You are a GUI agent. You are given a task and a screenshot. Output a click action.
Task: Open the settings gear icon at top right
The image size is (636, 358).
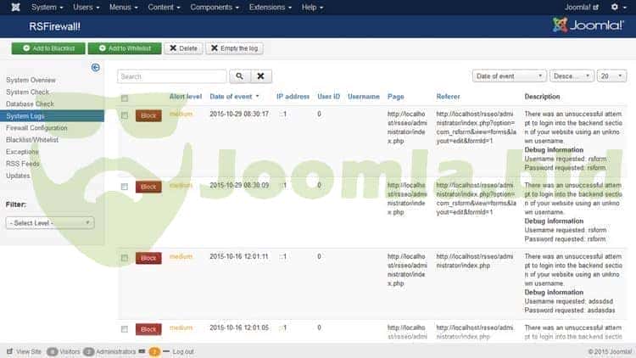(616, 7)
